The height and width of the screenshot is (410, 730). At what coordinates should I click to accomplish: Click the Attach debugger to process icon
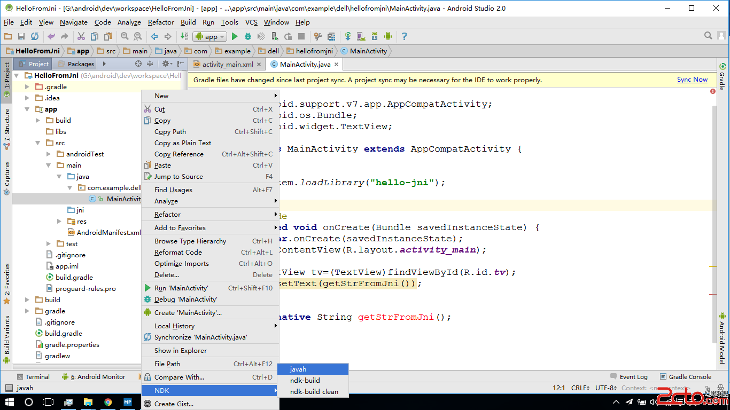coord(275,36)
